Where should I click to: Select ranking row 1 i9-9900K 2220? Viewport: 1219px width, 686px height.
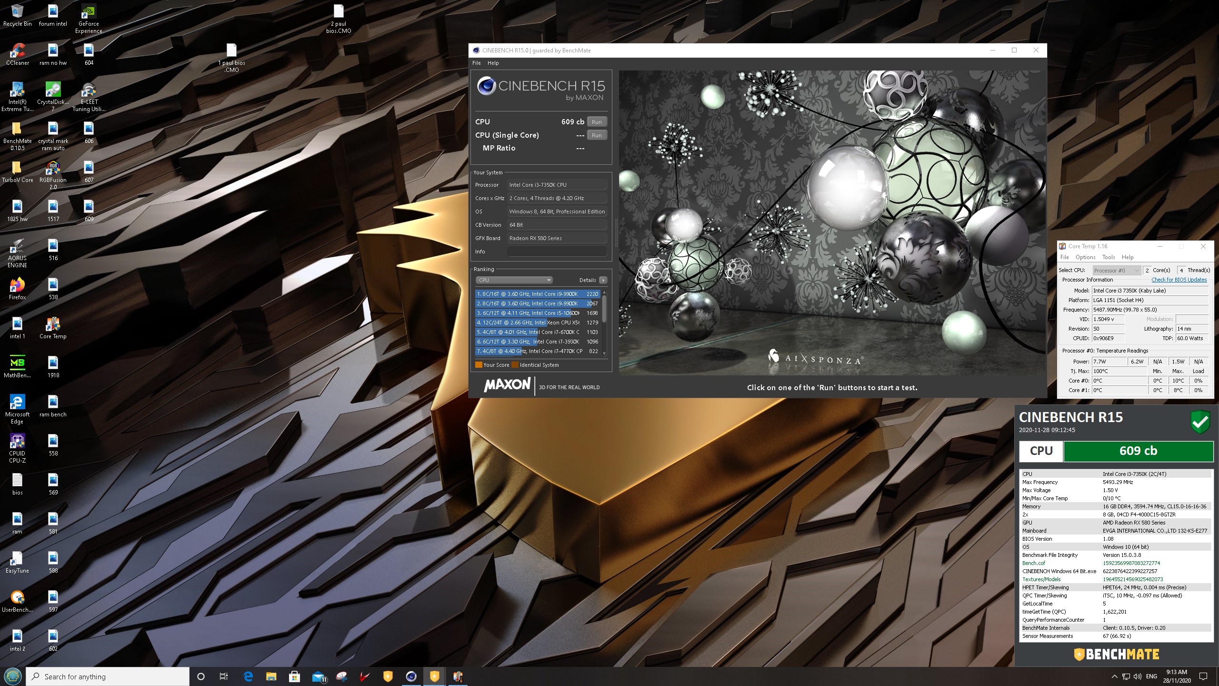(538, 294)
